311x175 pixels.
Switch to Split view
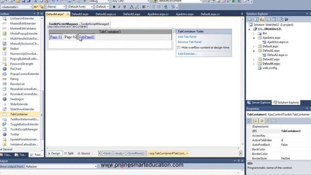tap(69, 154)
